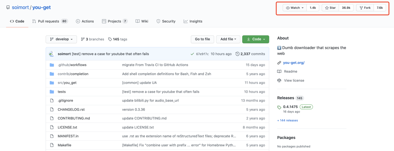This screenshot has width=394, height=151.
Task: Click the green check status icon
Action: [192, 54]
